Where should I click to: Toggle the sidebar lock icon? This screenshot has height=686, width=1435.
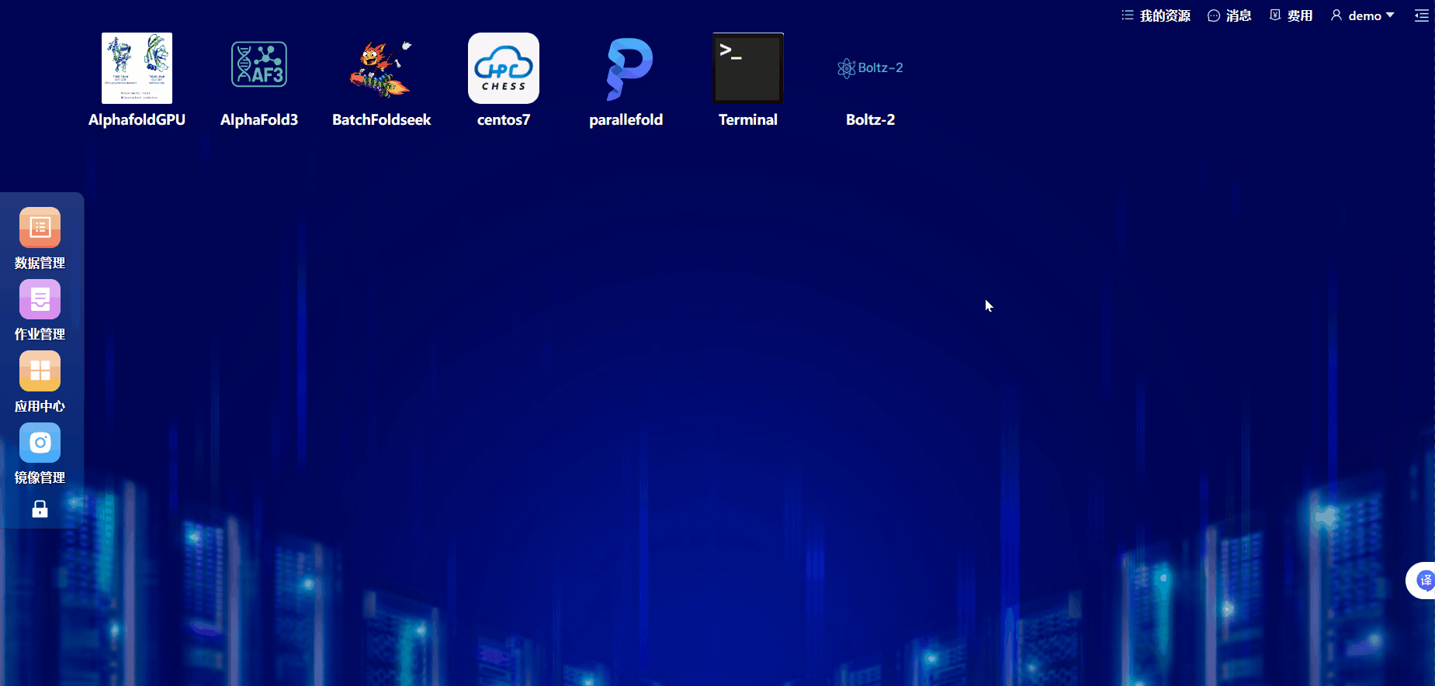(40, 508)
